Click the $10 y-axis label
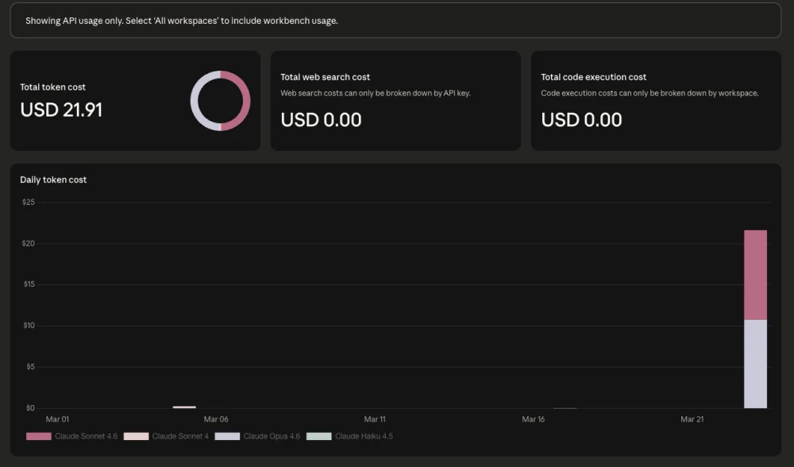 coord(29,325)
